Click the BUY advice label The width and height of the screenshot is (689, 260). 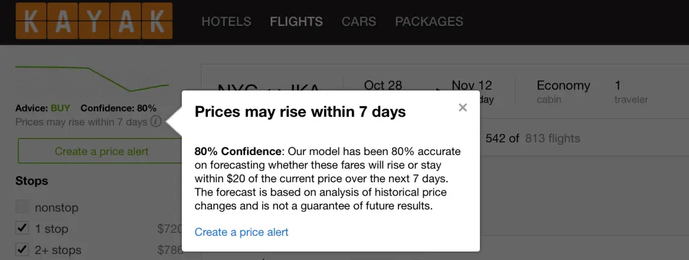[x=60, y=109]
